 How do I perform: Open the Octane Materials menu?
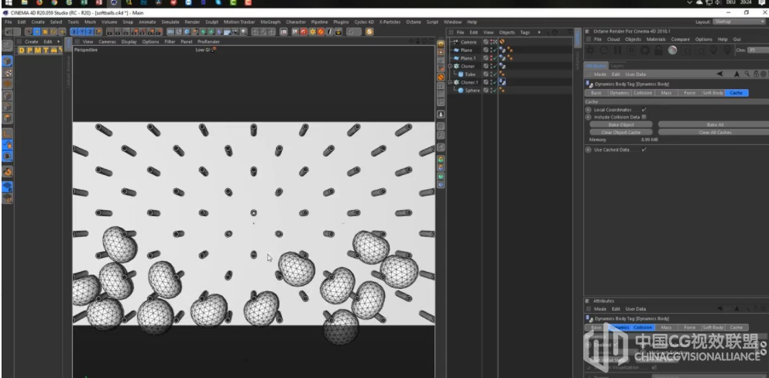(x=656, y=40)
